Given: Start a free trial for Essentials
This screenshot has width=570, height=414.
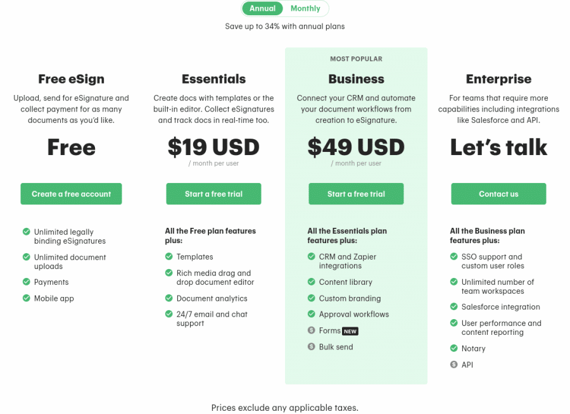Looking at the screenshot, I should point(214,194).
